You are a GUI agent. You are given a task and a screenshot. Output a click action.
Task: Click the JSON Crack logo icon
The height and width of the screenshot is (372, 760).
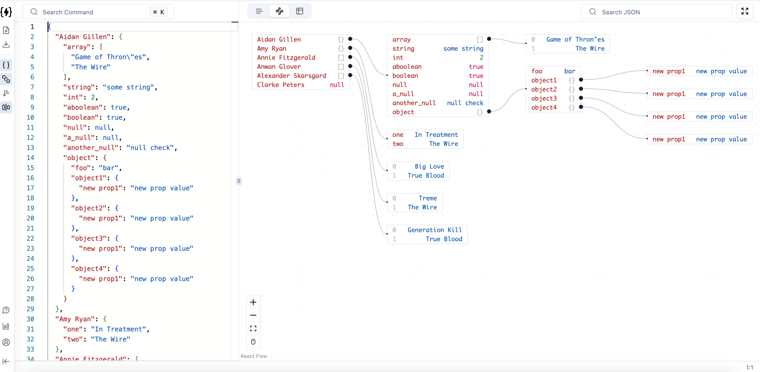point(6,12)
